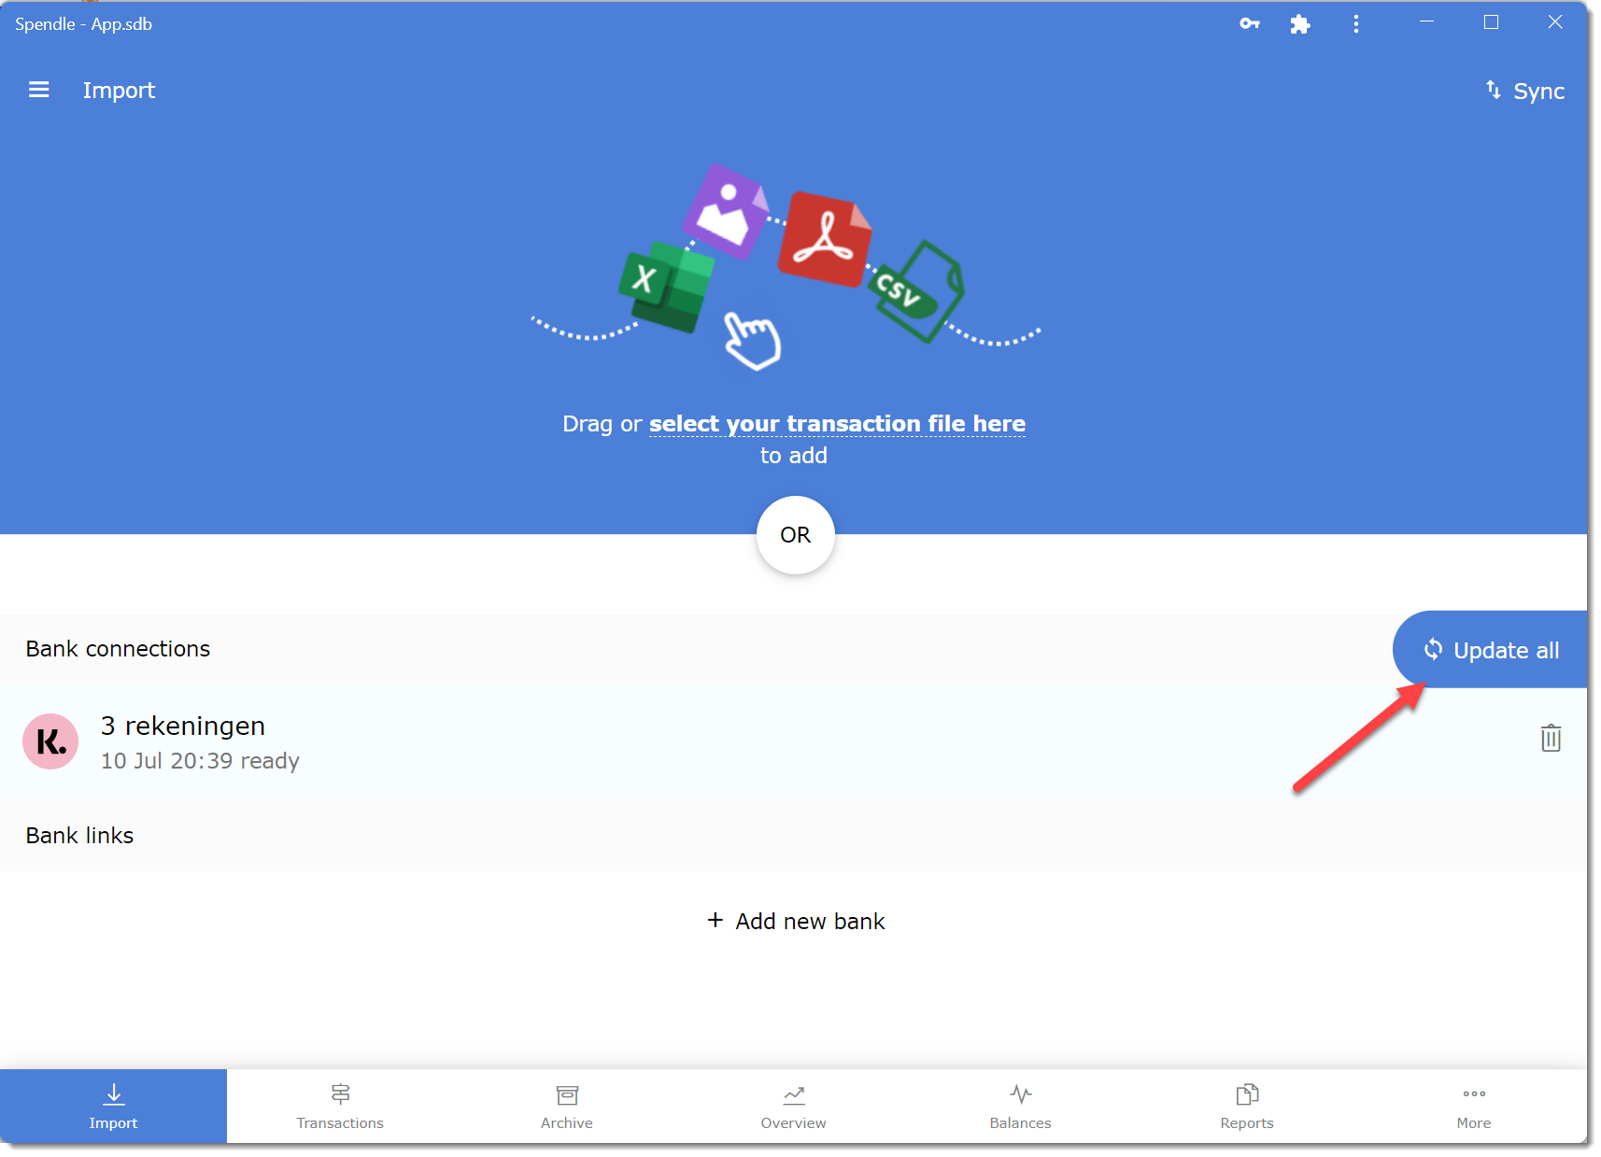Click the PDF file icon
This screenshot has width=1601, height=1157.
(825, 239)
